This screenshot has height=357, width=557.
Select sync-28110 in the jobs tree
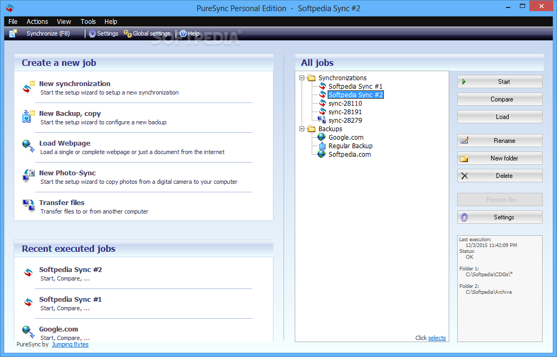click(x=345, y=103)
